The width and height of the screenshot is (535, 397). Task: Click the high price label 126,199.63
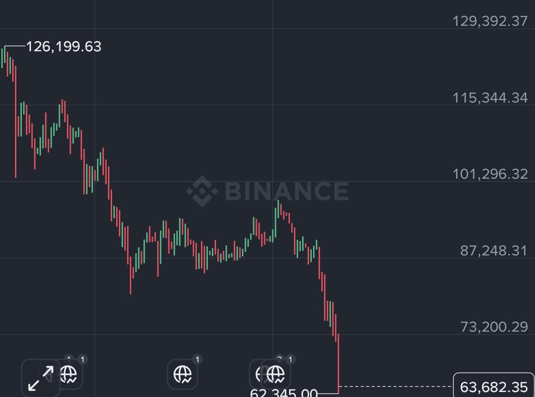tap(64, 46)
